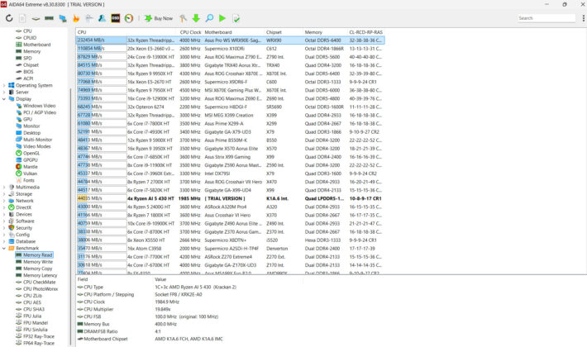Sort by the CL-RCD-RP-RAS column header
Viewport: 587px width, 347px height.
pos(365,32)
